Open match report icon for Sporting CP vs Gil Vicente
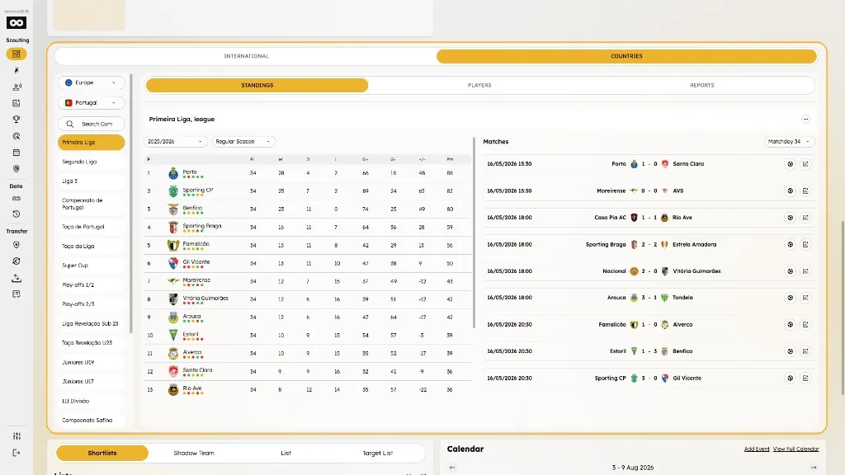845x475 pixels. click(x=805, y=378)
